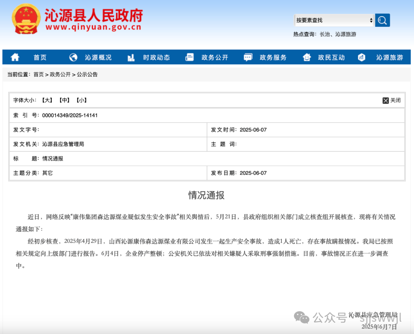Click the home icon in navigation bar
Viewport: 414px width, 334px height.
click(15, 57)
